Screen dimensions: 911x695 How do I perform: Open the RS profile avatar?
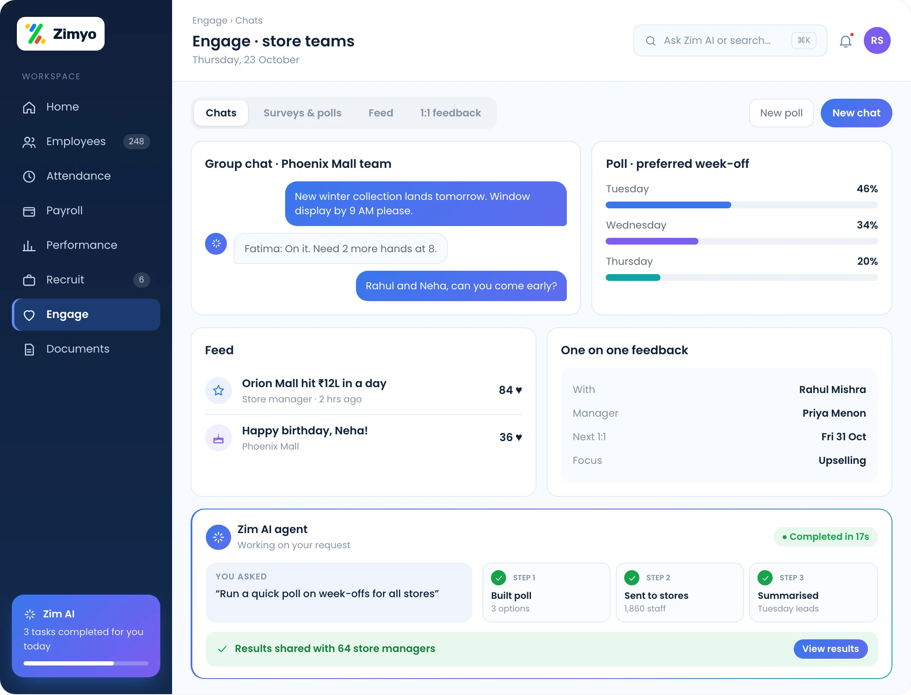[877, 40]
